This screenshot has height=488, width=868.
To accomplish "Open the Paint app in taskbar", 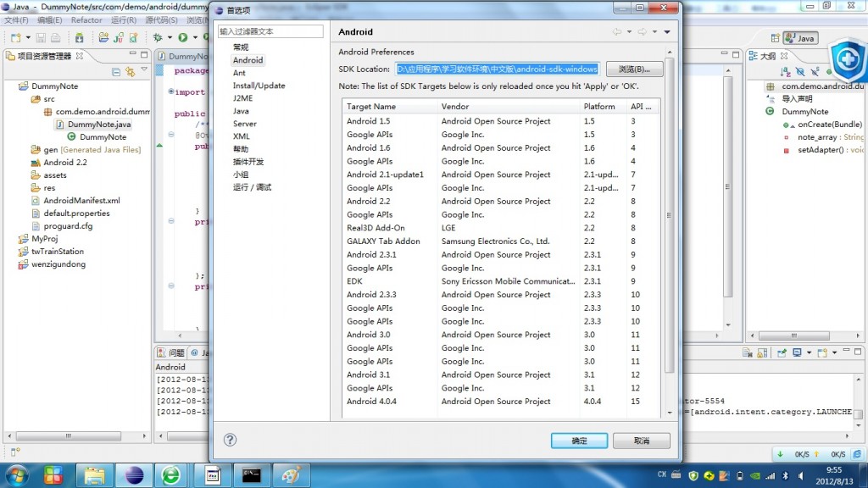I will coord(291,474).
